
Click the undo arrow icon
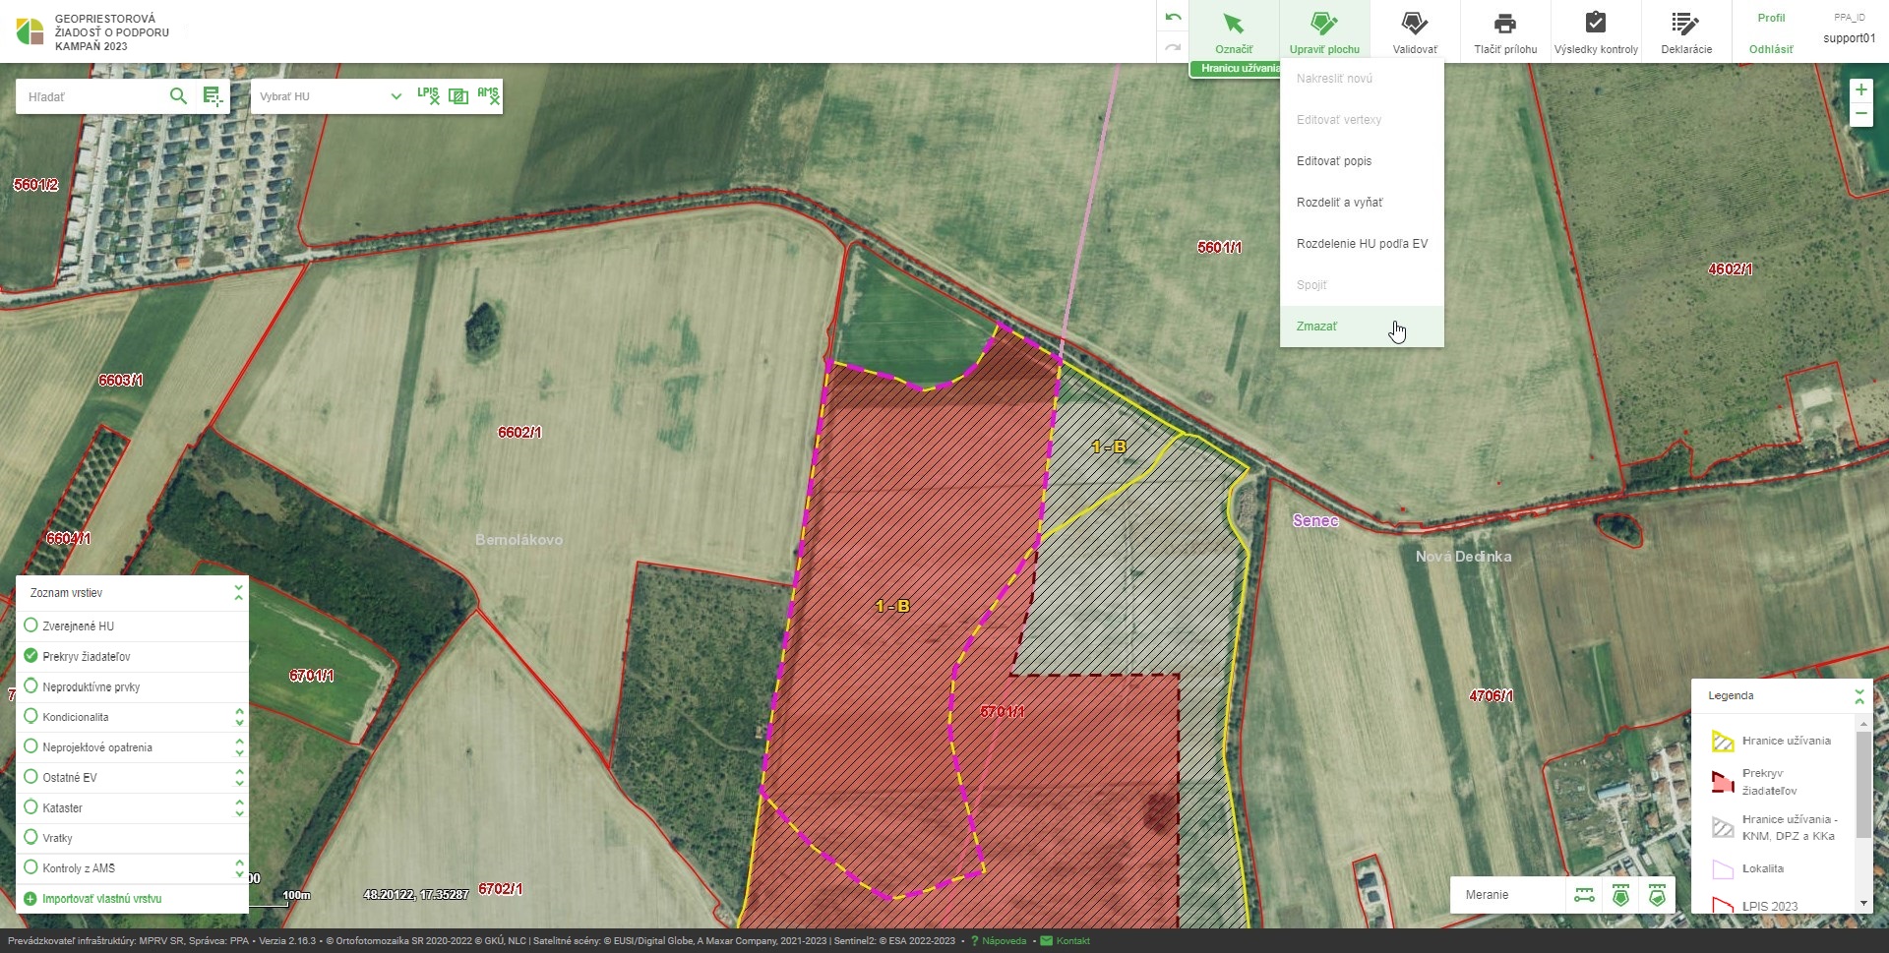tap(1173, 18)
